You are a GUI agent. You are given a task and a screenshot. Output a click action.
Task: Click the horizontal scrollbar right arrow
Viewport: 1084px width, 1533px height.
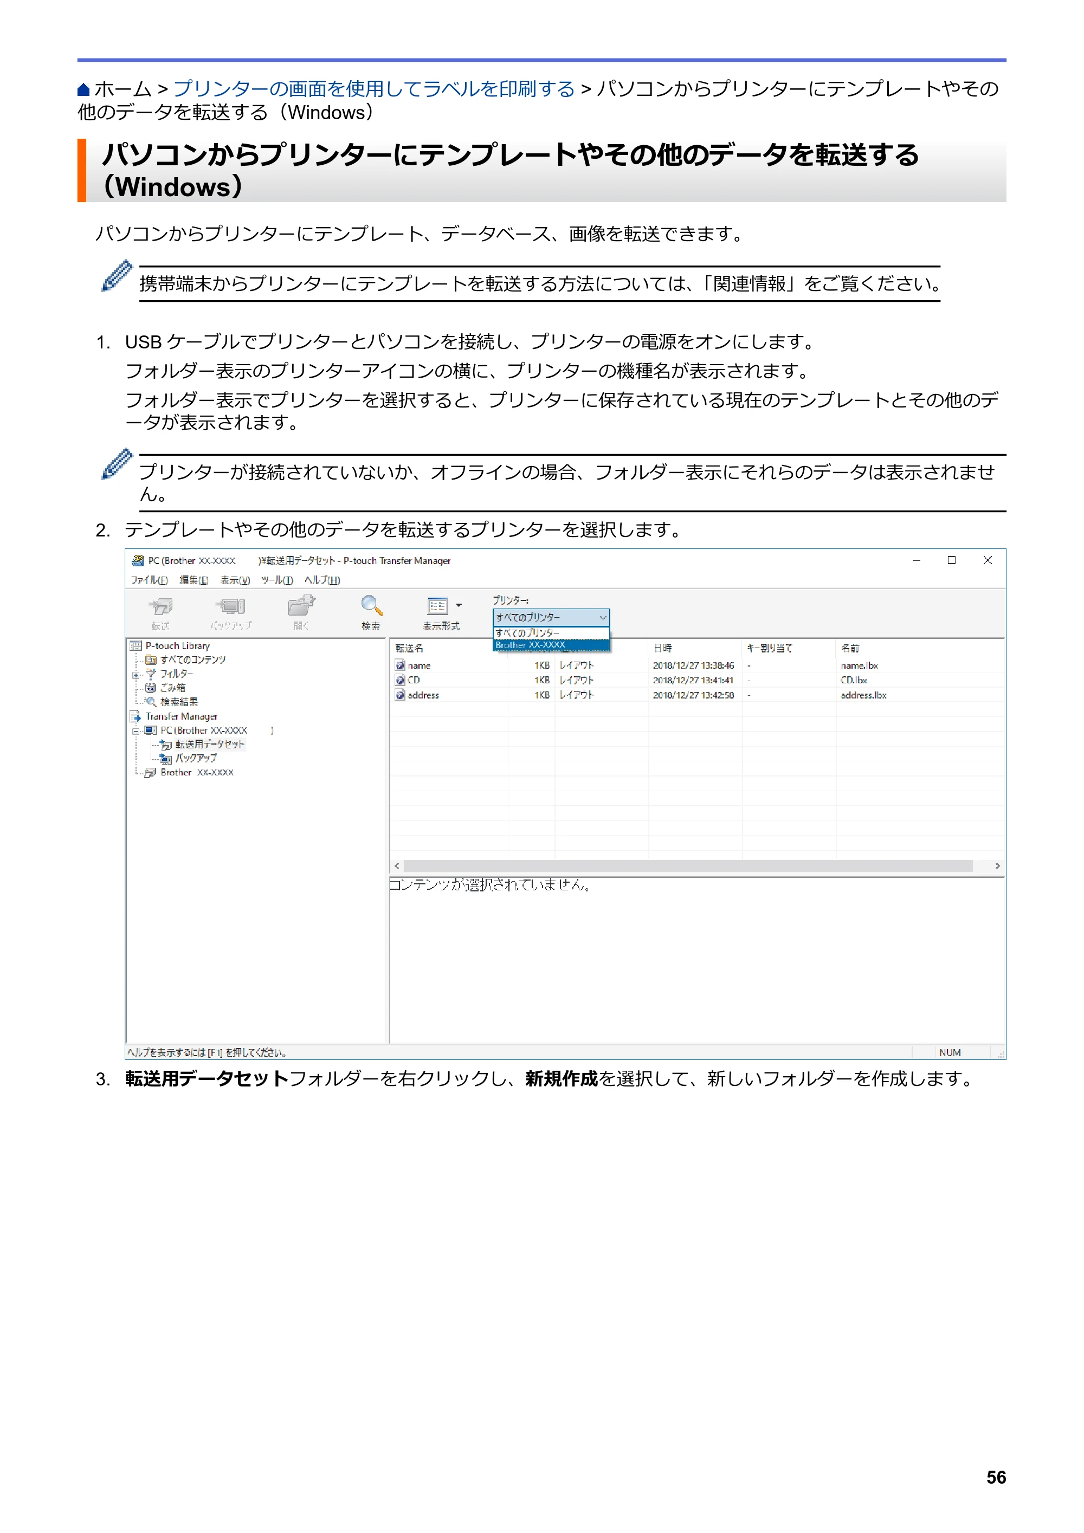coord(997,866)
